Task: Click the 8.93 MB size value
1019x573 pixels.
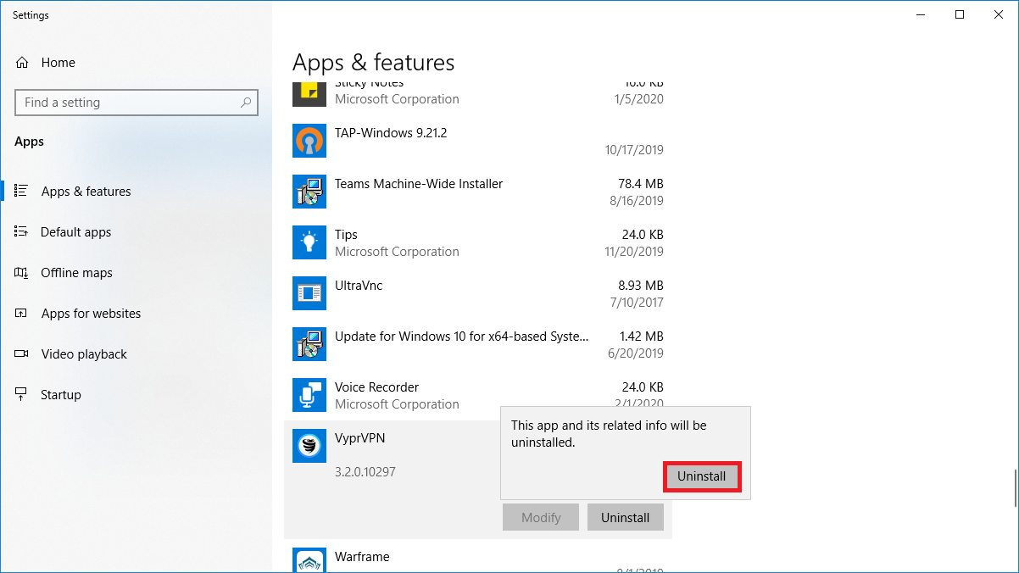Action: (x=641, y=286)
